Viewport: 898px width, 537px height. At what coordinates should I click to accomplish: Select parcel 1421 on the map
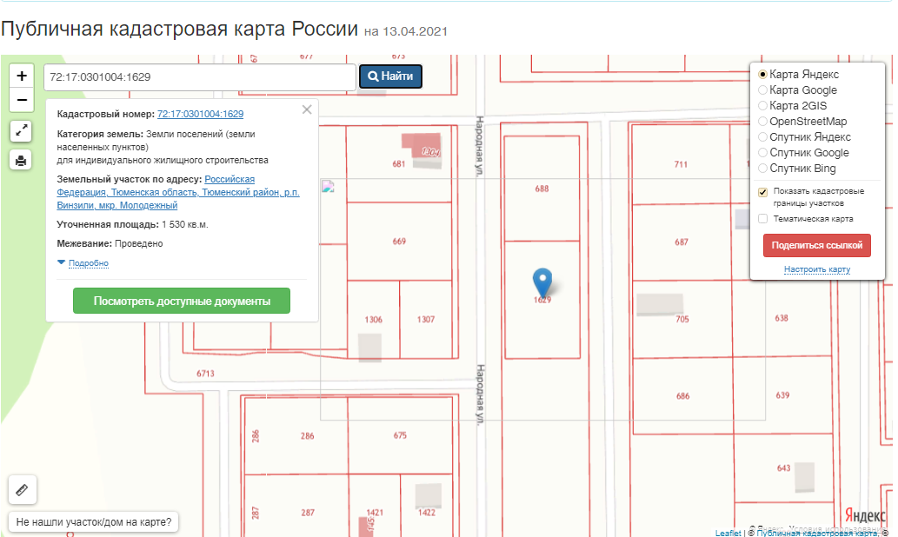[x=375, y=513]
